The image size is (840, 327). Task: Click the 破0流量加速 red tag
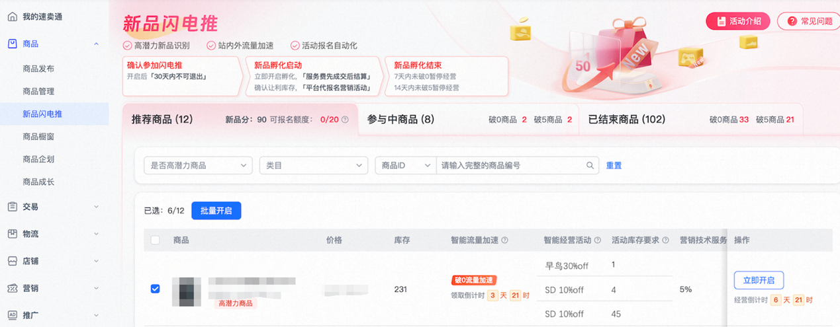(x=474, y=280)
